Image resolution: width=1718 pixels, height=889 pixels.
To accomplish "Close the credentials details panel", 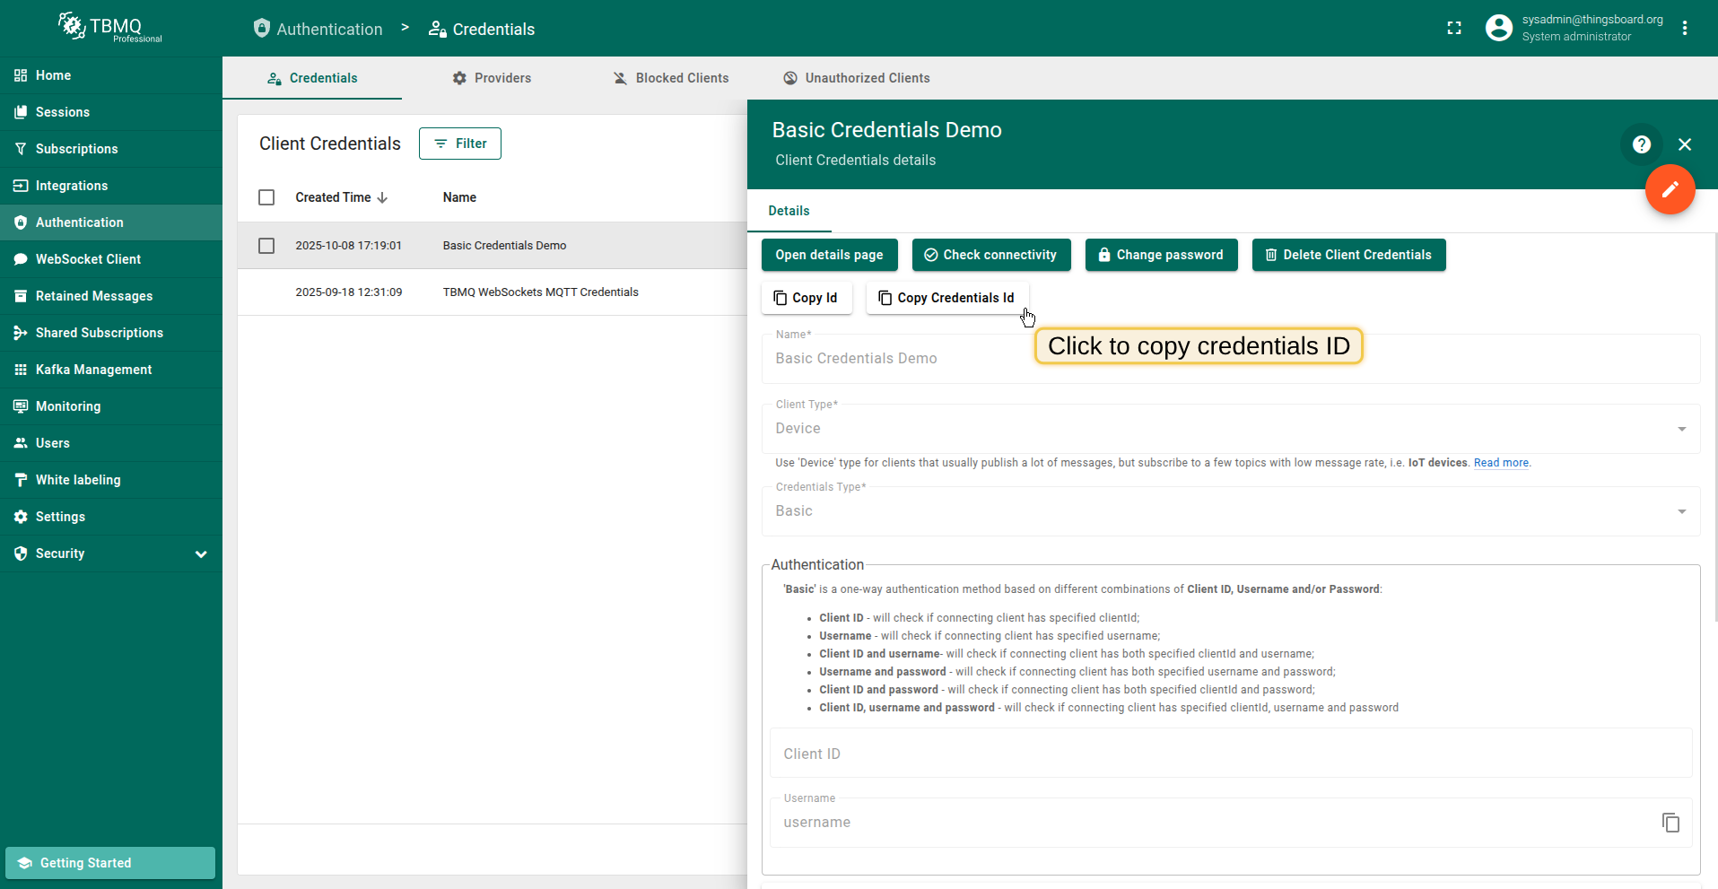I will pyautogui.click(x=1685, y=144).
